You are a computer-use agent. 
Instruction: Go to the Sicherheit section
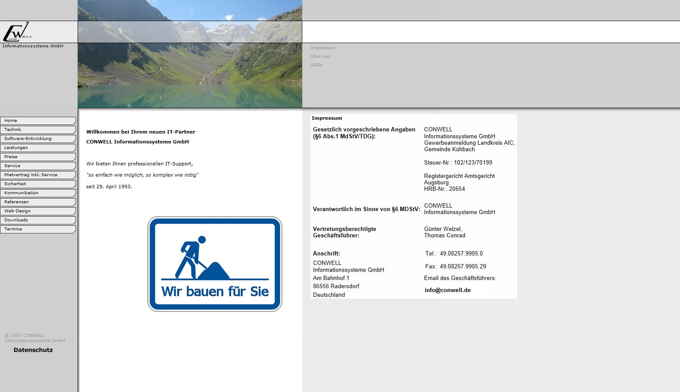[x=38, y=184]
